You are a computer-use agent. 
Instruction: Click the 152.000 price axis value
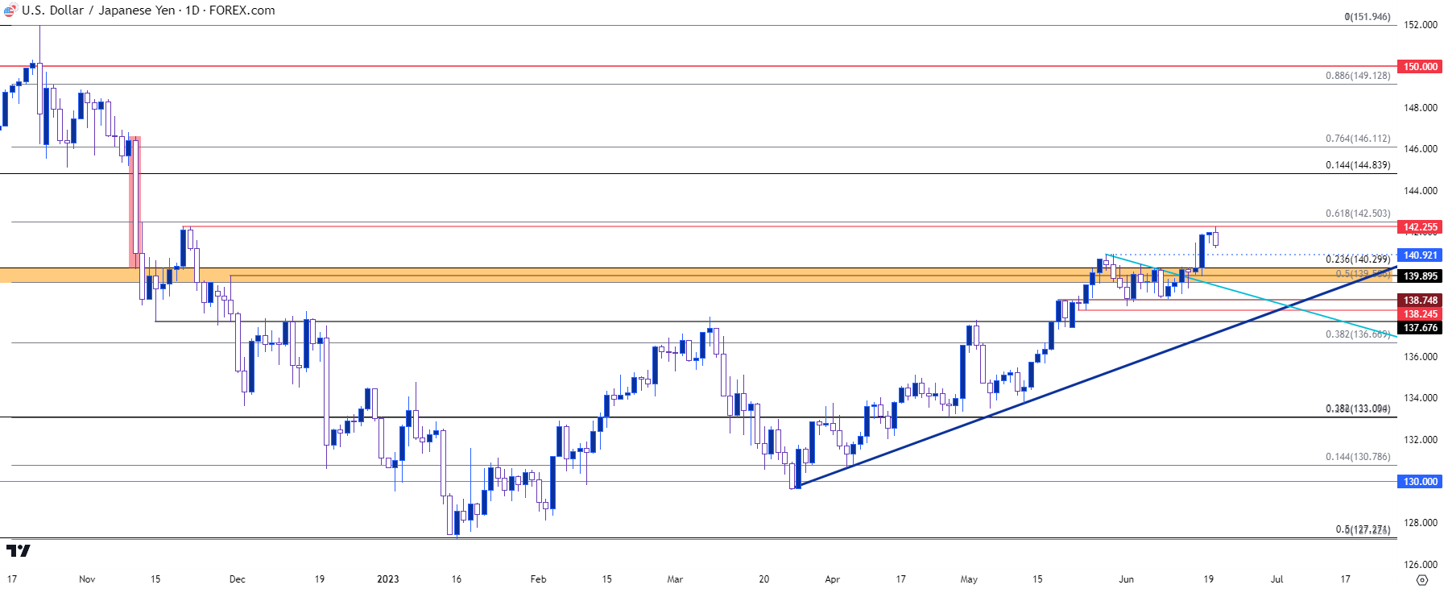1421,25
